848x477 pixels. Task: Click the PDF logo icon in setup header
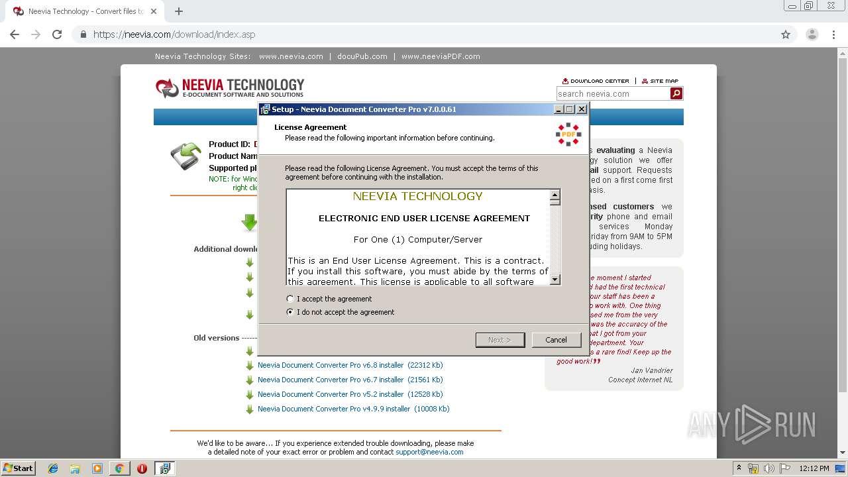click(x=568, y=134)
